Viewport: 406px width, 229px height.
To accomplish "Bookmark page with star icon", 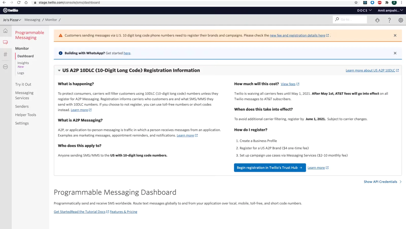I will 356,3.
